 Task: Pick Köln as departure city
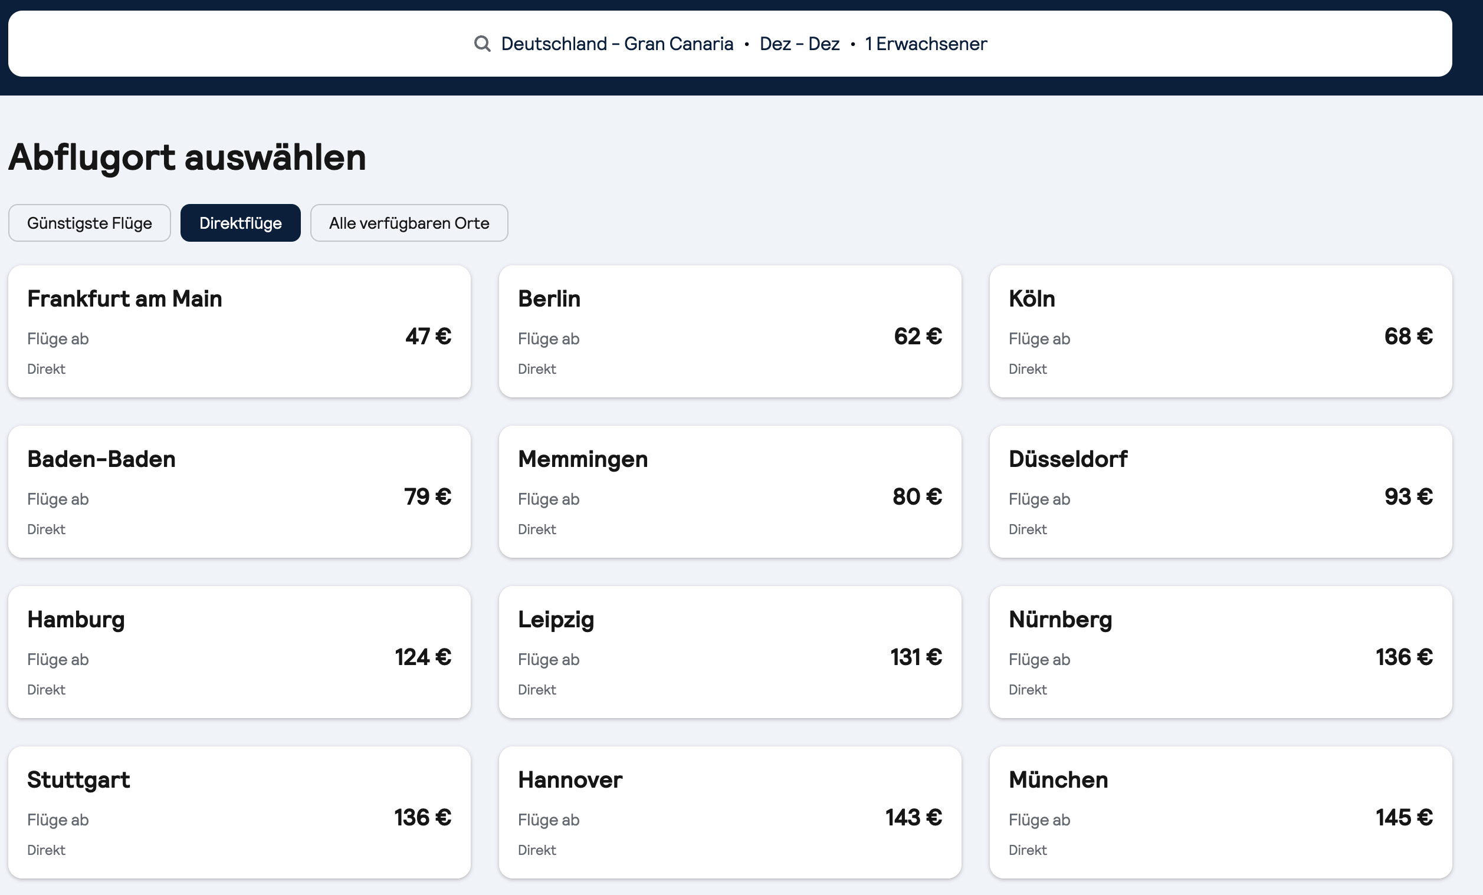pyautogui.click(x=1220, y=331)
